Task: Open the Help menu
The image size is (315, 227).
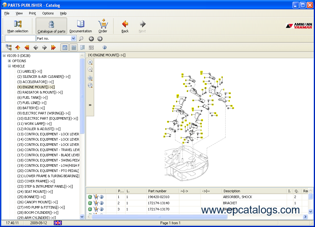Action: pos(63,13)
